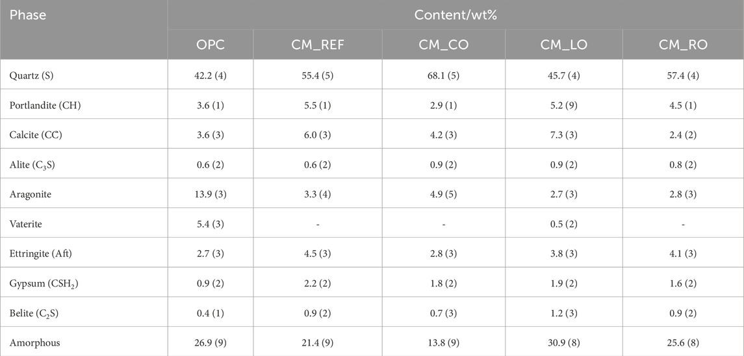The image size is (744, 356).
Task: Select the OPC column header
Action: click(210, 45)
